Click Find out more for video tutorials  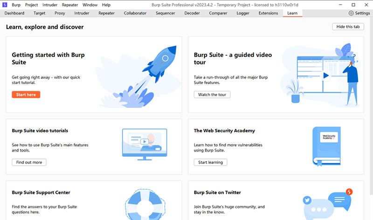29,162
